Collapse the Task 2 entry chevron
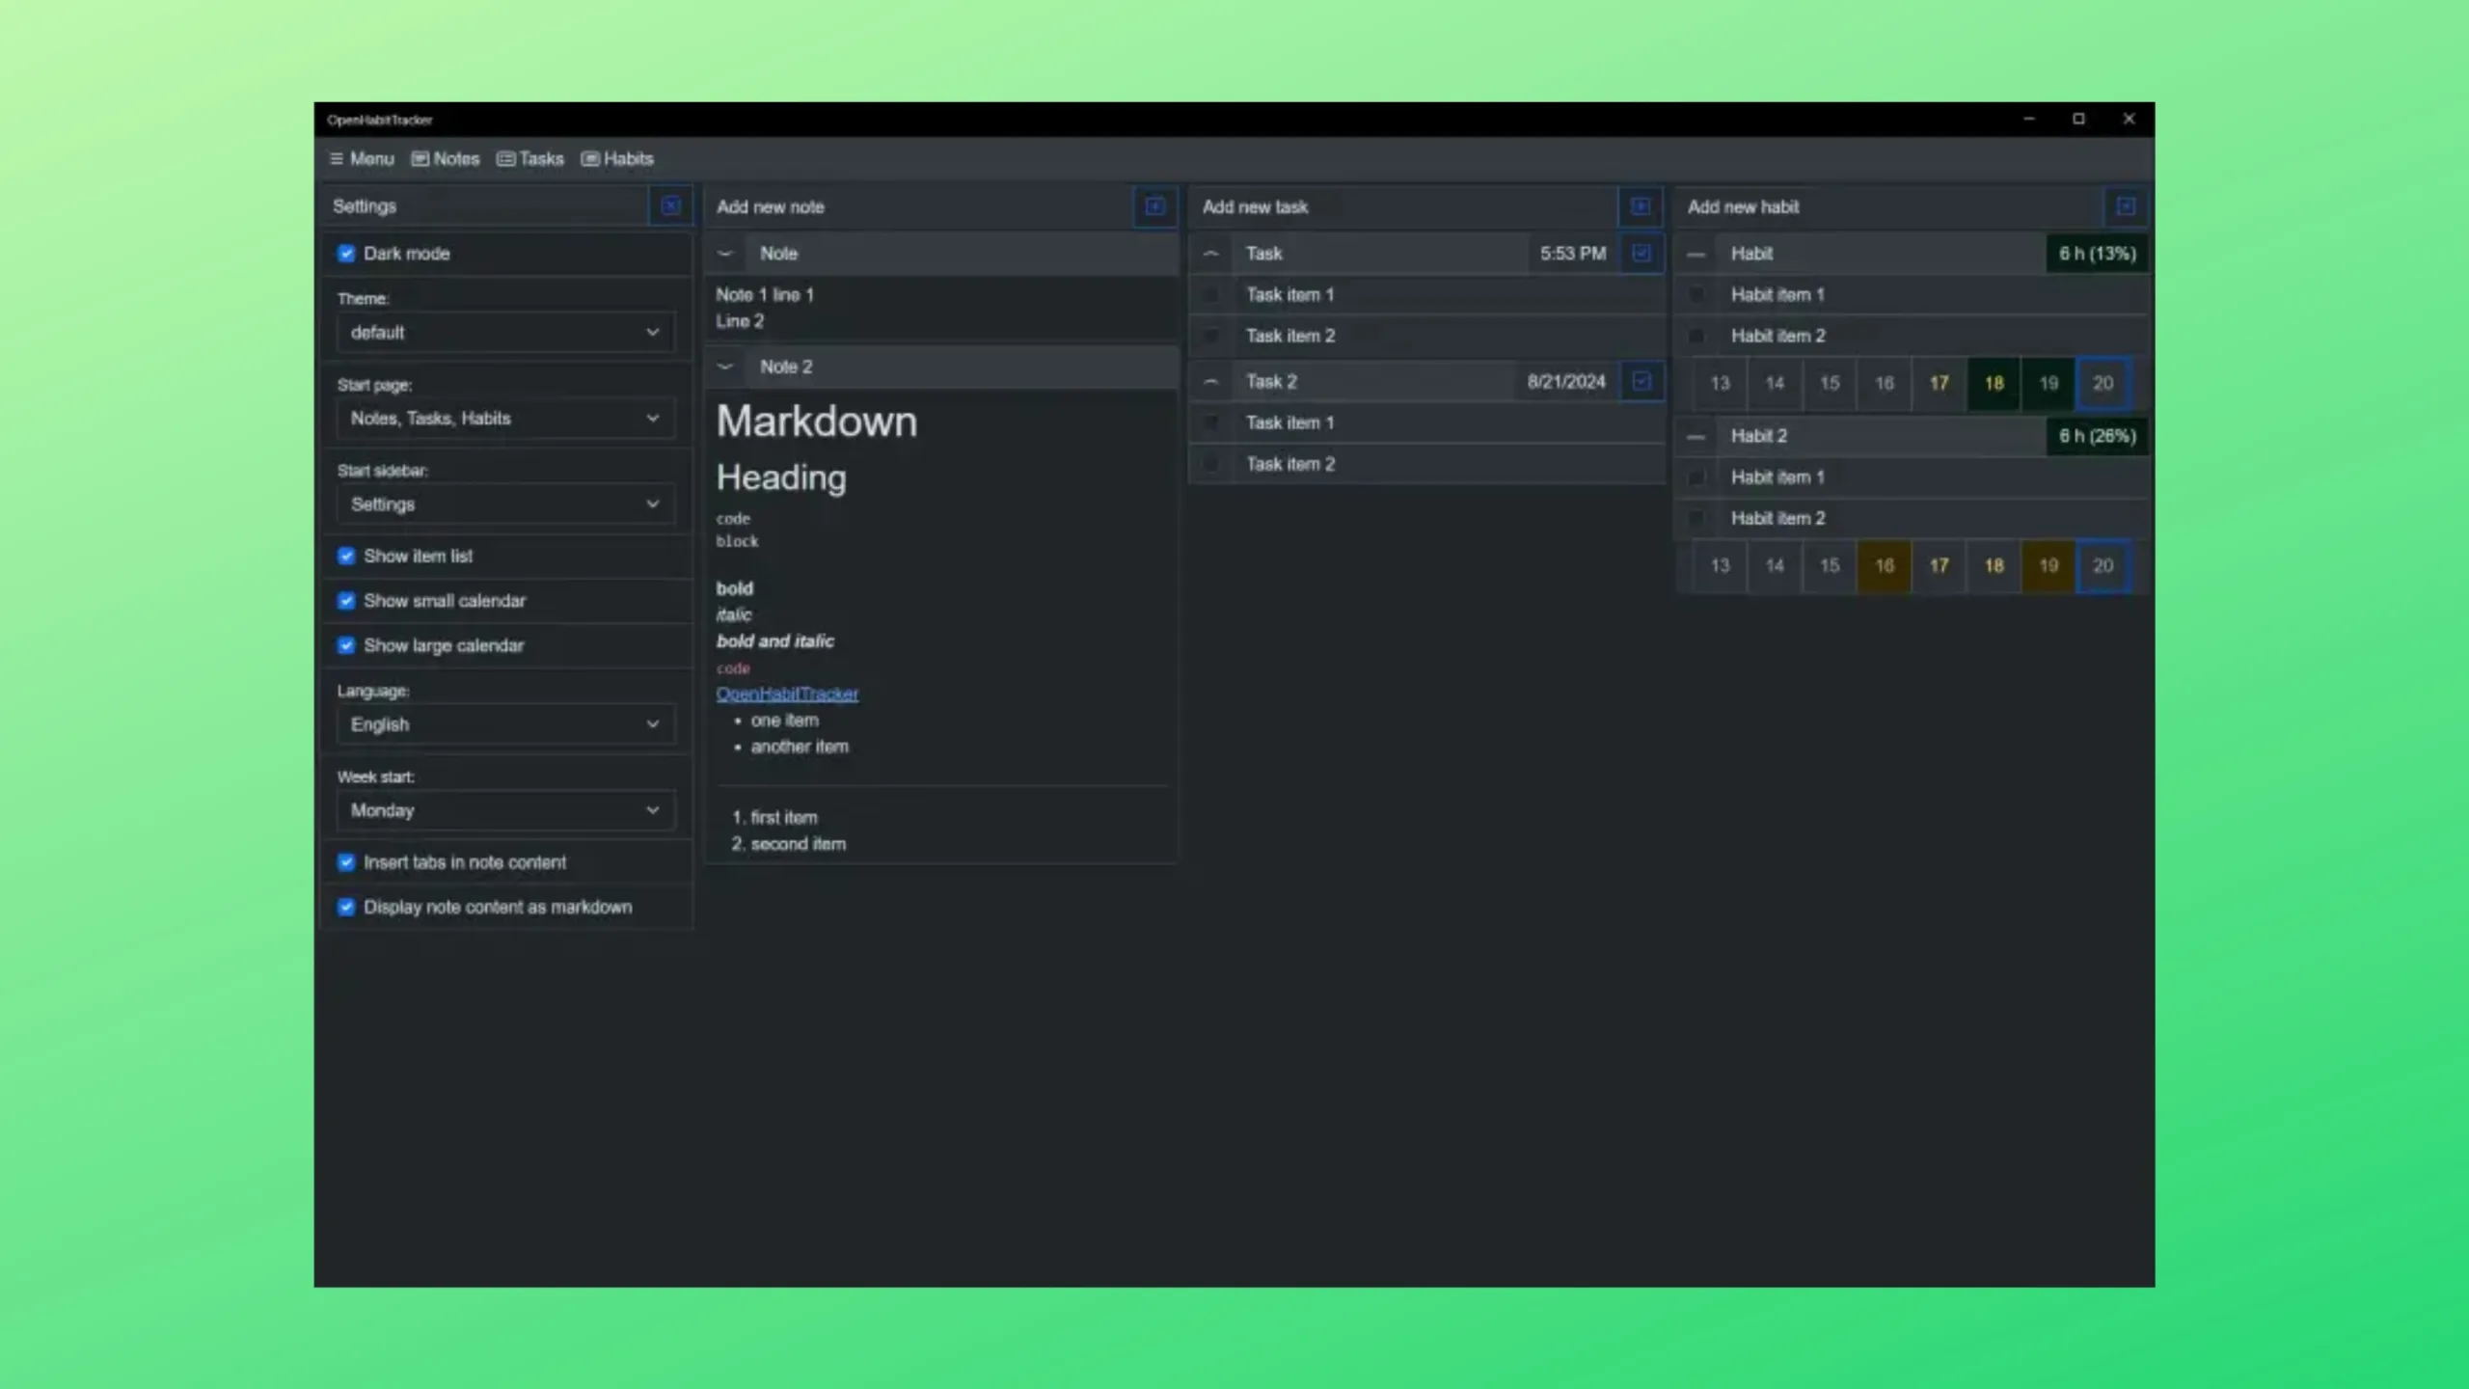 [x=1211, y=382]
